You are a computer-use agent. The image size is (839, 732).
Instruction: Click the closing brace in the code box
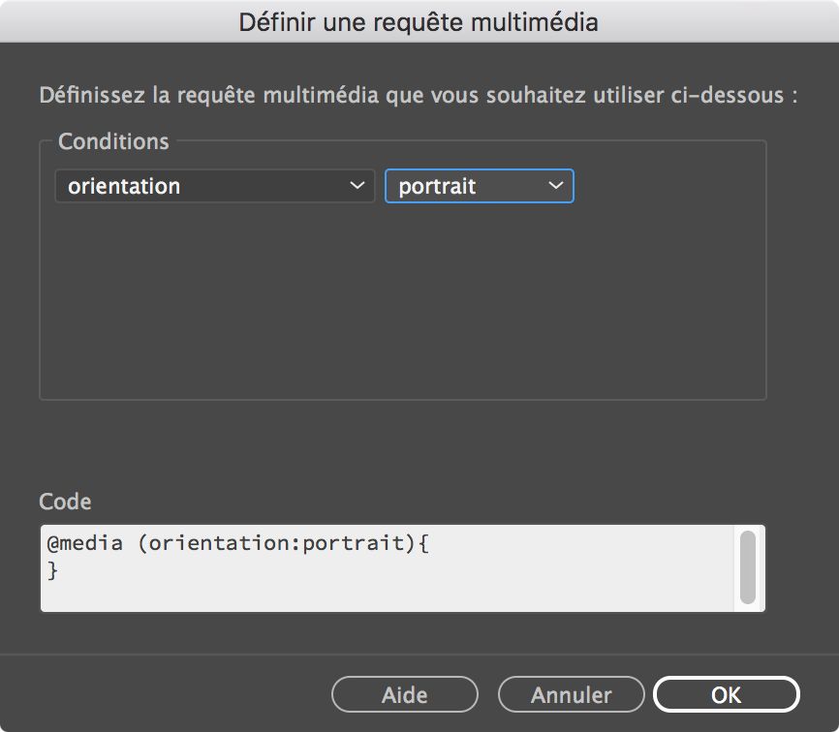pyautogui.click(x=52, y=569)
